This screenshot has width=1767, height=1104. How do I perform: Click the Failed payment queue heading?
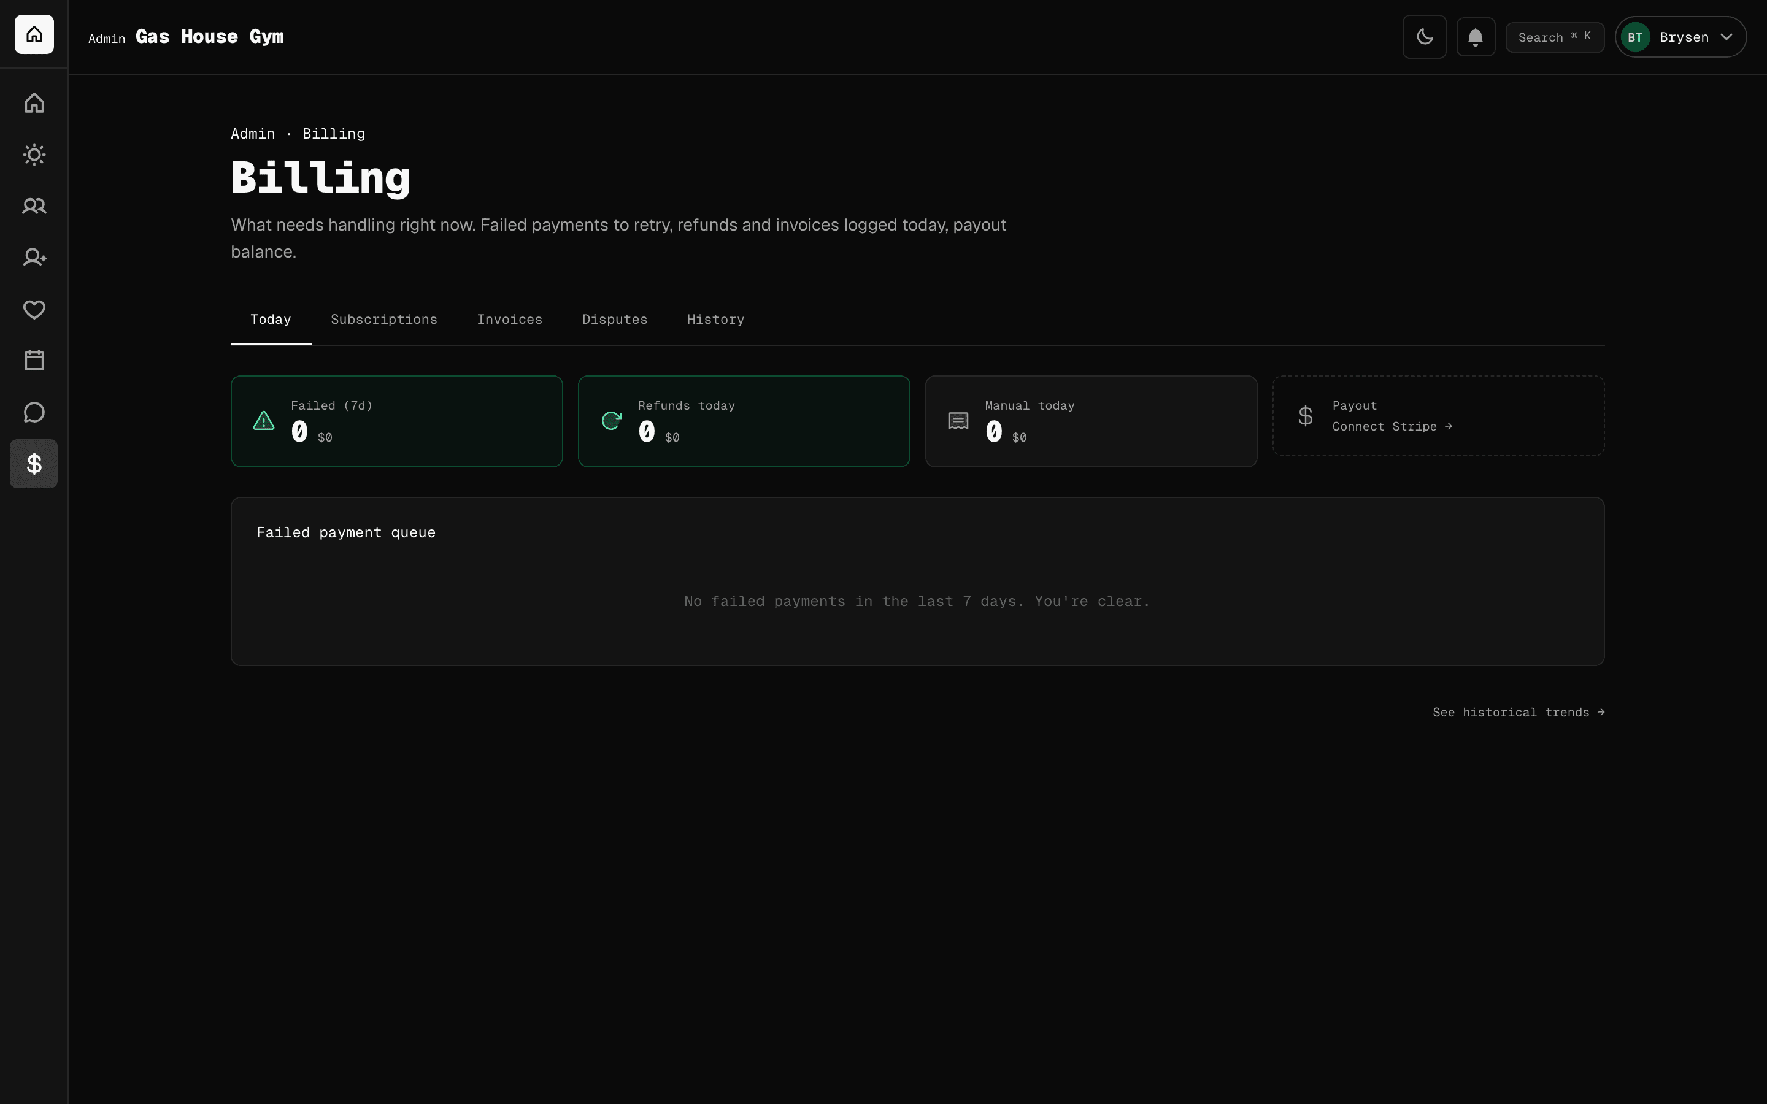click(346, 532)
